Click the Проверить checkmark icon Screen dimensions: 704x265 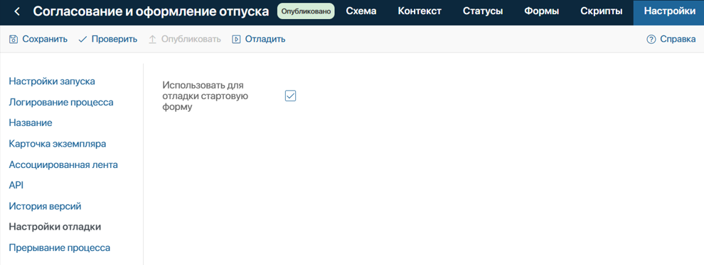(x=82, y=39)
